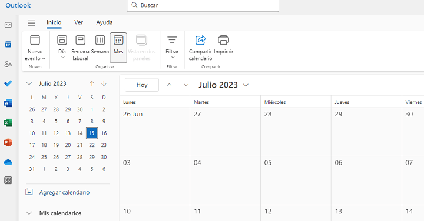This screenshot has width=424, height=221.
Task: Open the Inicio tab
Action: (54, 22)
